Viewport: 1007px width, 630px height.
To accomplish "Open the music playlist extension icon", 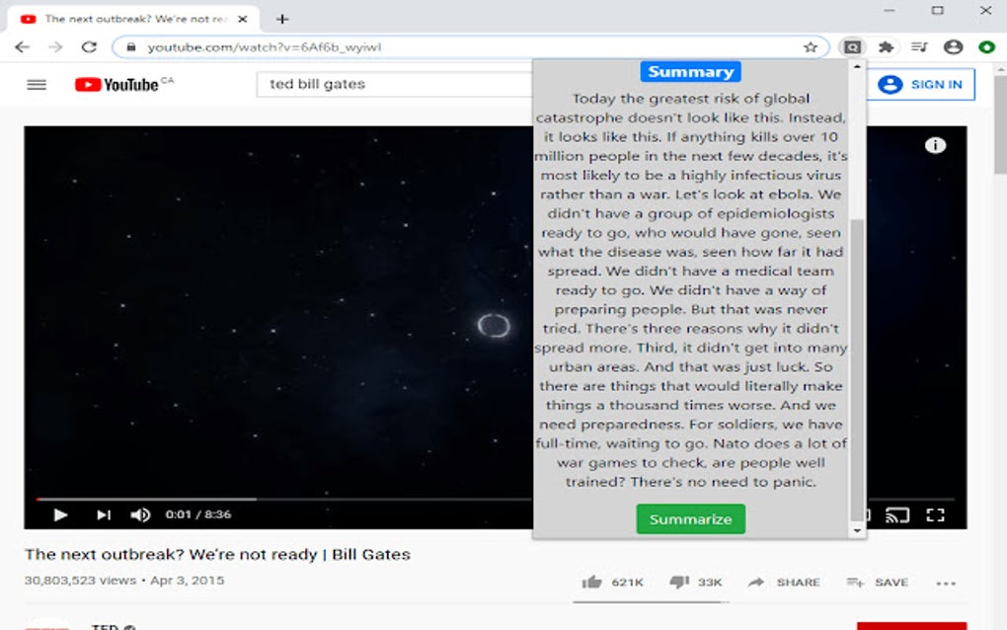I will (919, 46).
